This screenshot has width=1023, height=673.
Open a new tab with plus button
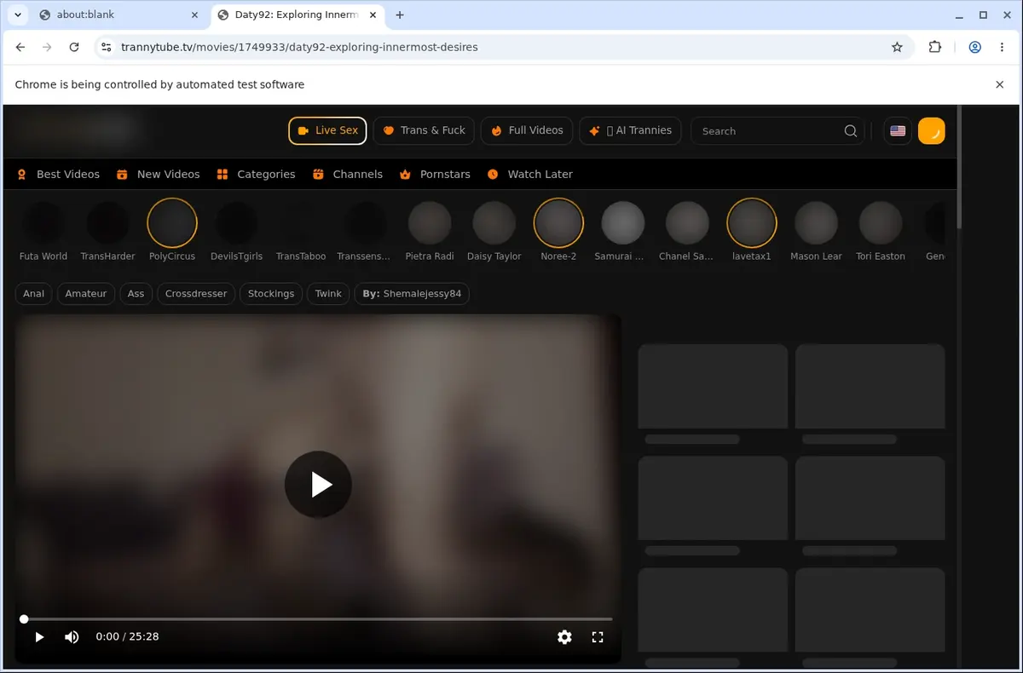click(x=400, y=14)
